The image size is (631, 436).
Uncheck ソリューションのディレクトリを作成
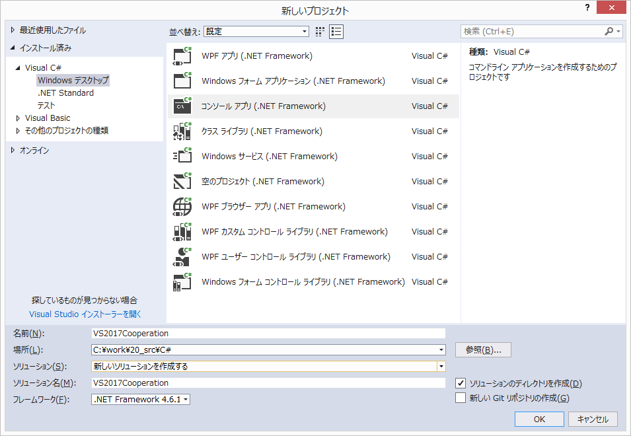coord(459,383)
